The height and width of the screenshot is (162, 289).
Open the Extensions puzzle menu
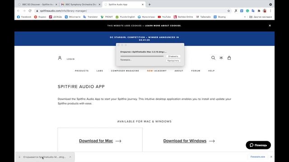pyautogui.click(x=259, y=11)
